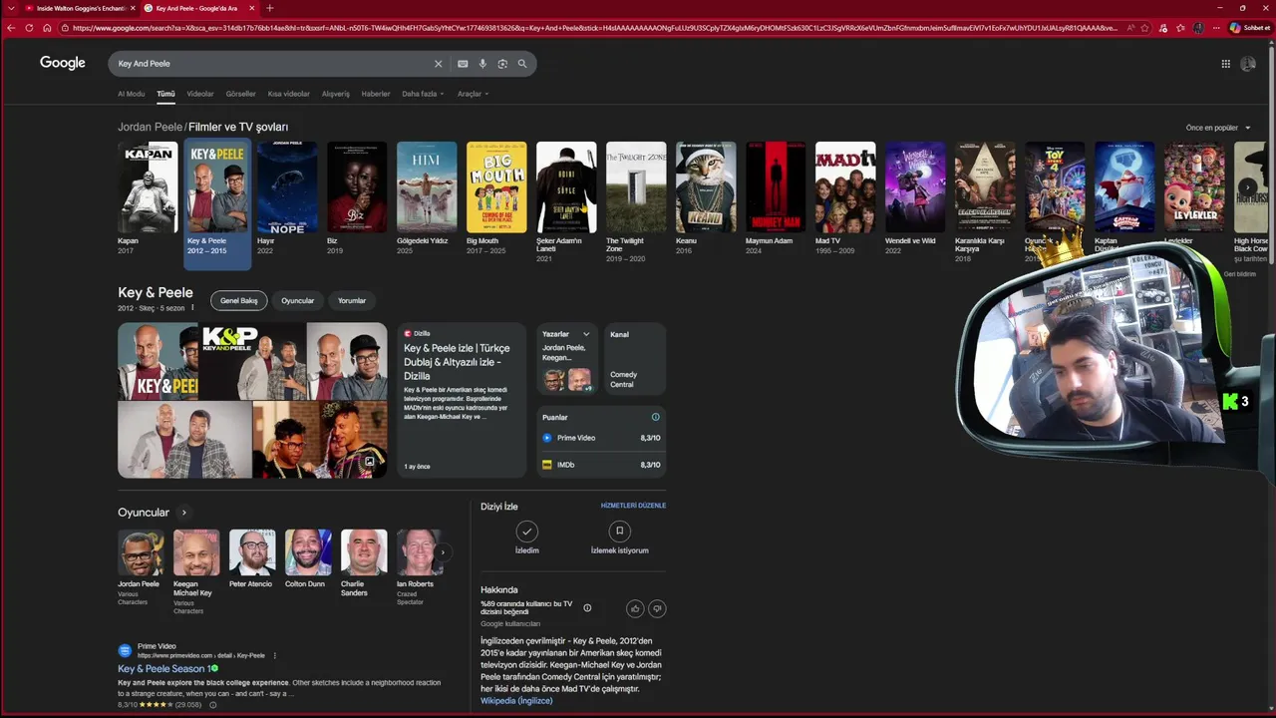Viewport: 1276px width, 718px height.
Task: Open Peter Atencio cast photo
Action: pyautogui.click(x=252, y=552)
